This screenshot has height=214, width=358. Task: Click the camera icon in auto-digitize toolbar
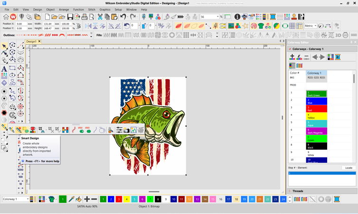(x=126, y=130)
